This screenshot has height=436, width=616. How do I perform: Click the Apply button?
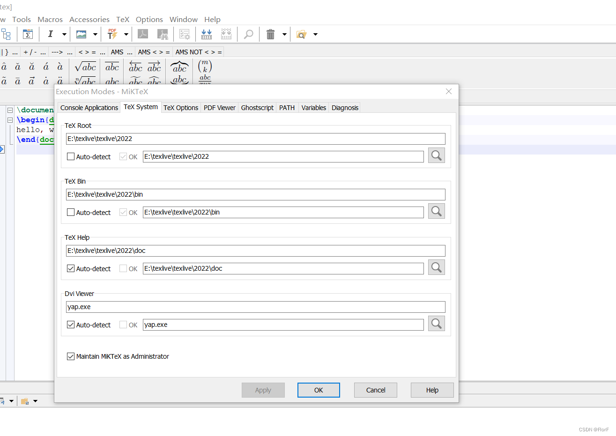263,390
